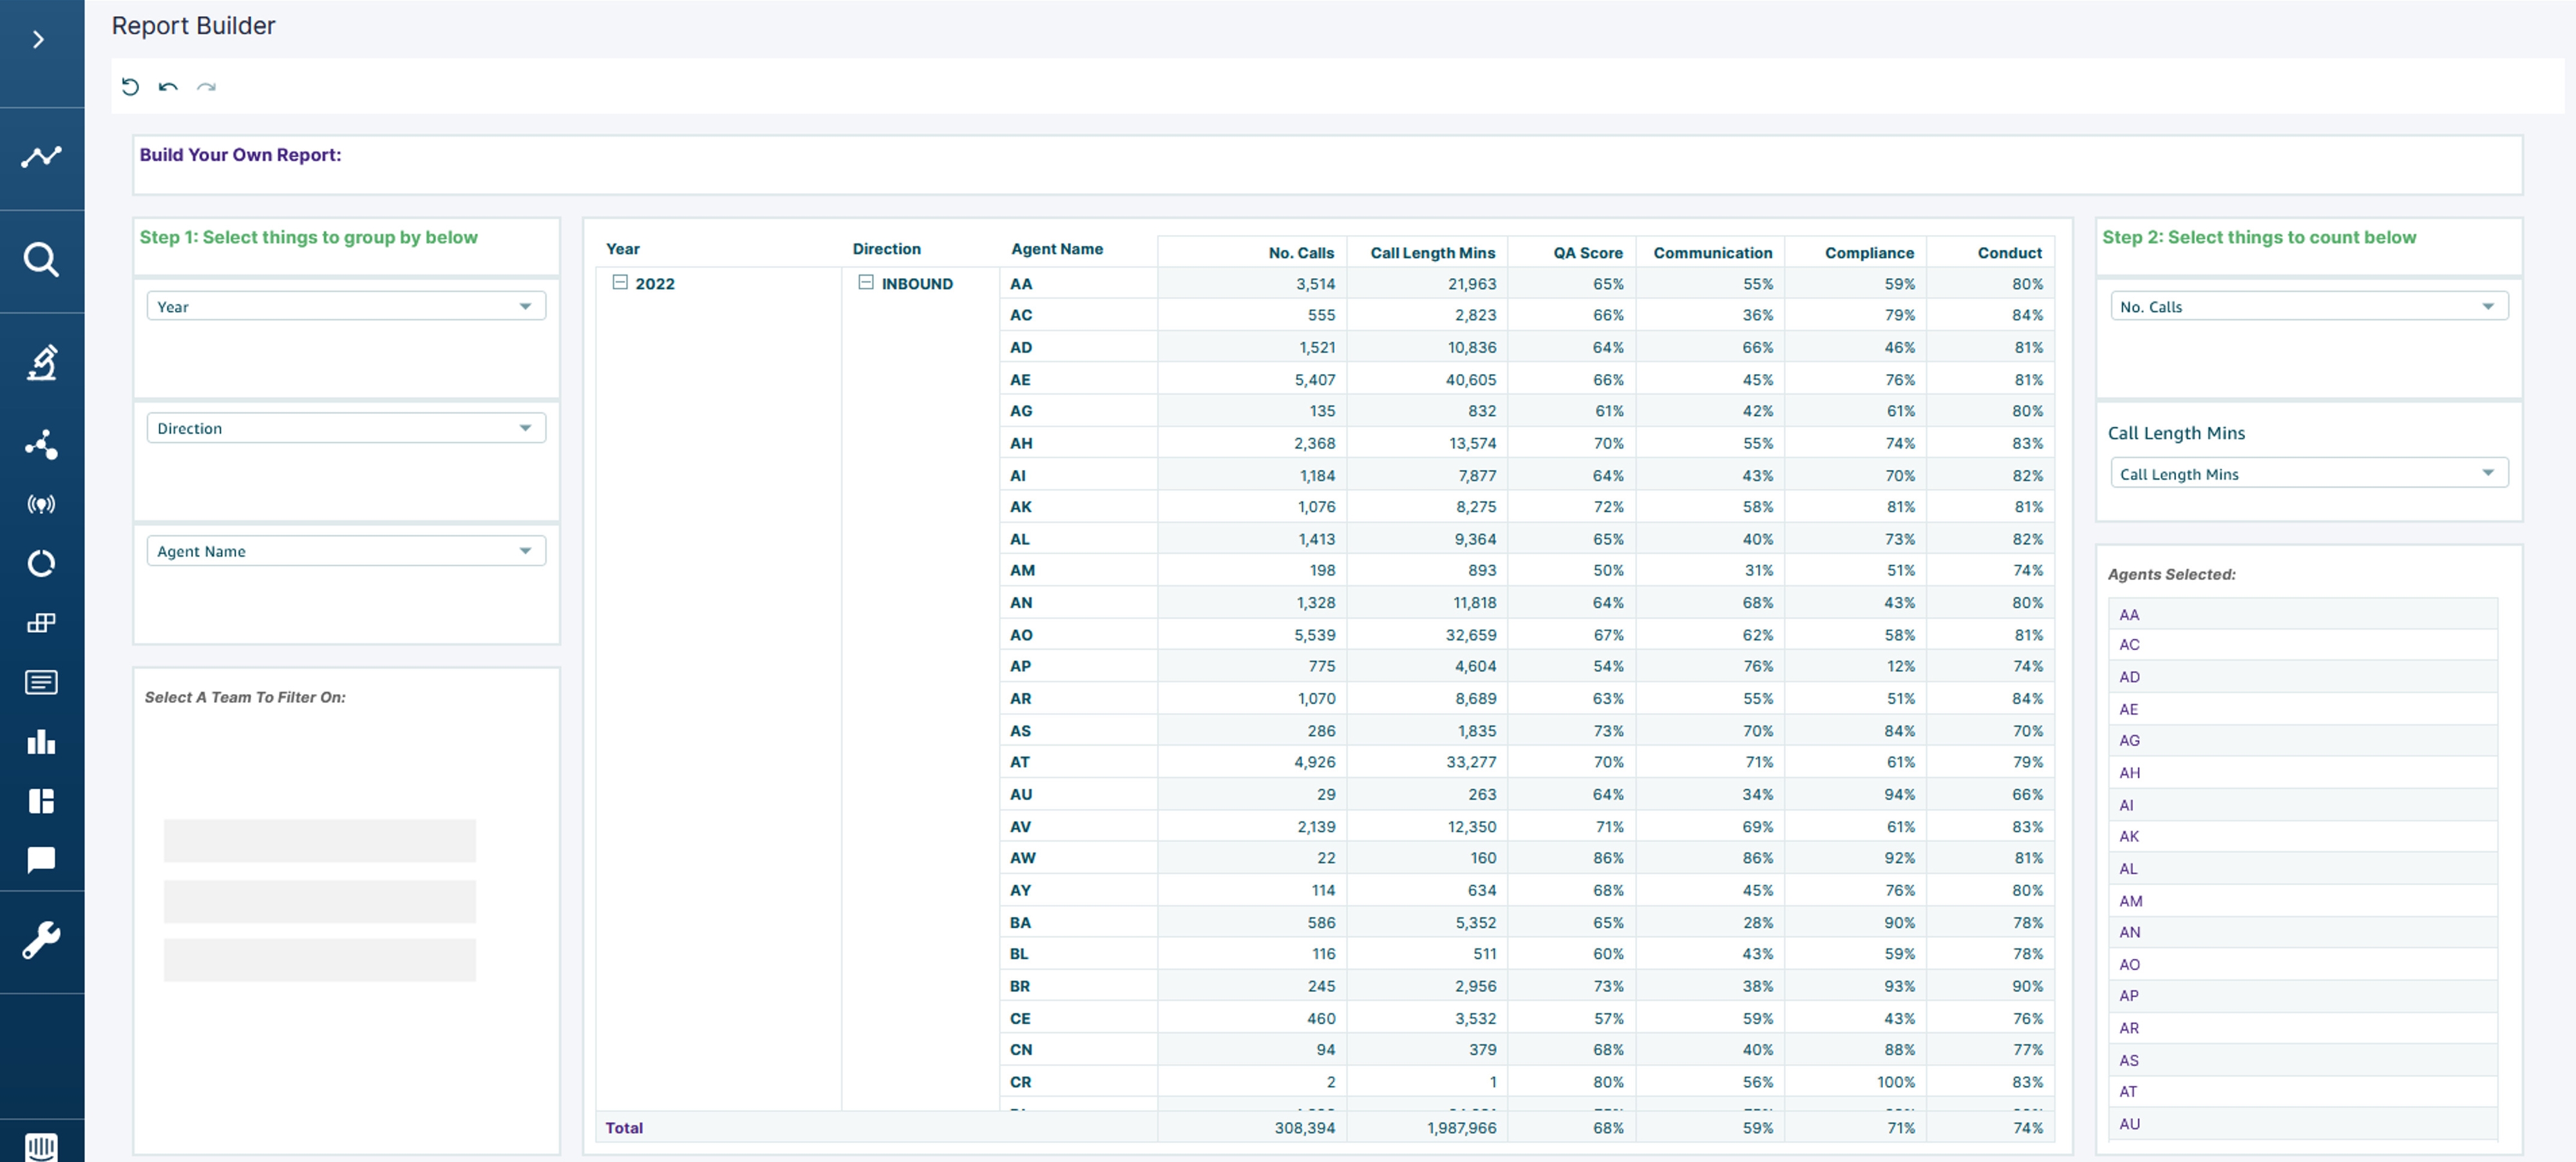Expand the navigation sidebar with the chevron
Image resolution: width=2576 pixels, height=1162 pixels.
39,39
